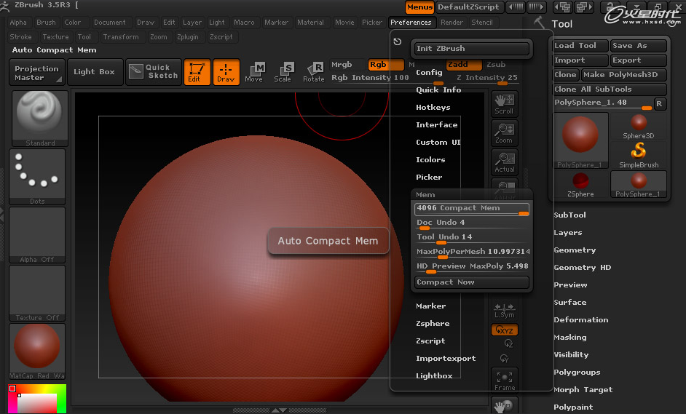Click the Load Tool button

coord(580,45)
